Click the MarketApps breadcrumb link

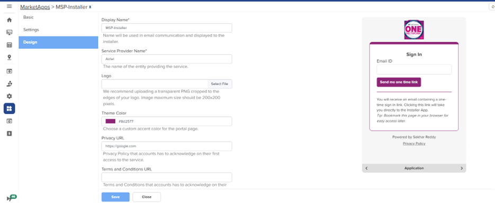[x=35, y=7]
